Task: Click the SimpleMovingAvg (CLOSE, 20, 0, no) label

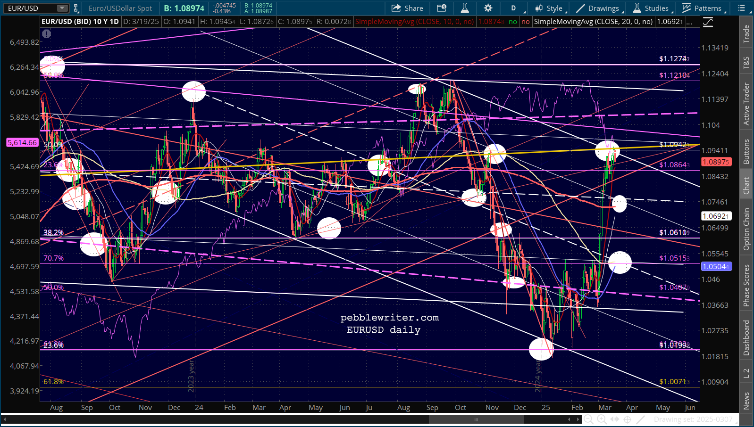Action: point(593,22)
